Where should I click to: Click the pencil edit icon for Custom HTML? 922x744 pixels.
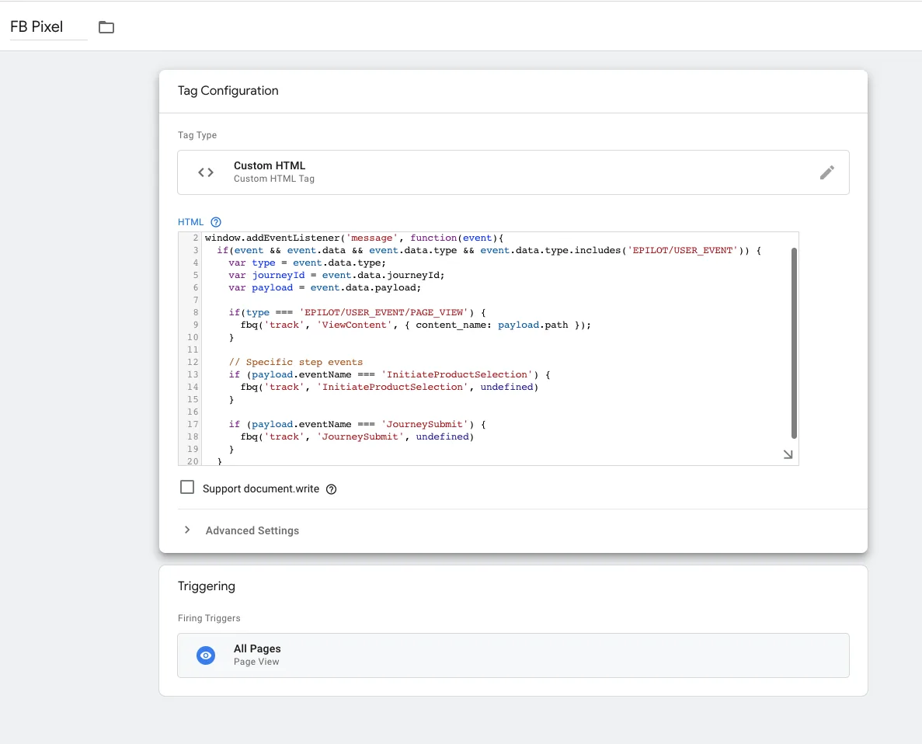click(x=826, y=172)
